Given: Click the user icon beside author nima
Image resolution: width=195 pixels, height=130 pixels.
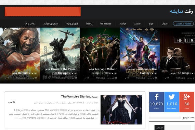Looking at the screenshot, I should 84,103.
